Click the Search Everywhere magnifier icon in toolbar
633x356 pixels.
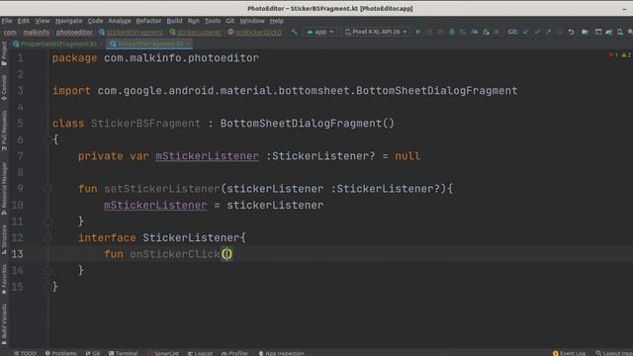point(631,32)
